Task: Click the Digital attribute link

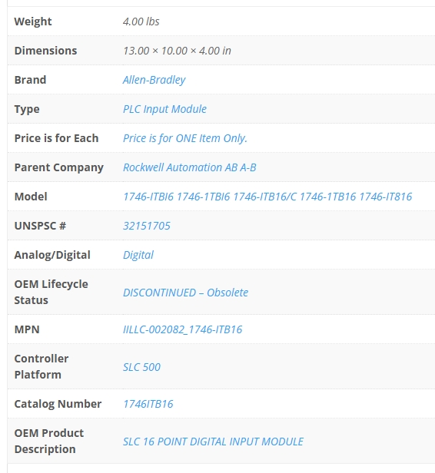Action: (x=138, y=255)
